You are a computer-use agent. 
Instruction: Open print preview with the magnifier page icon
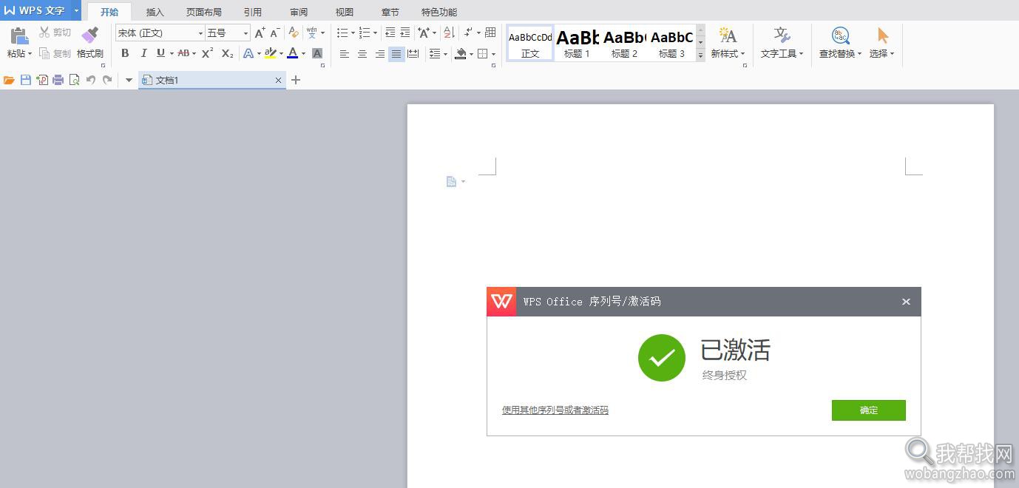pos(75,80)
